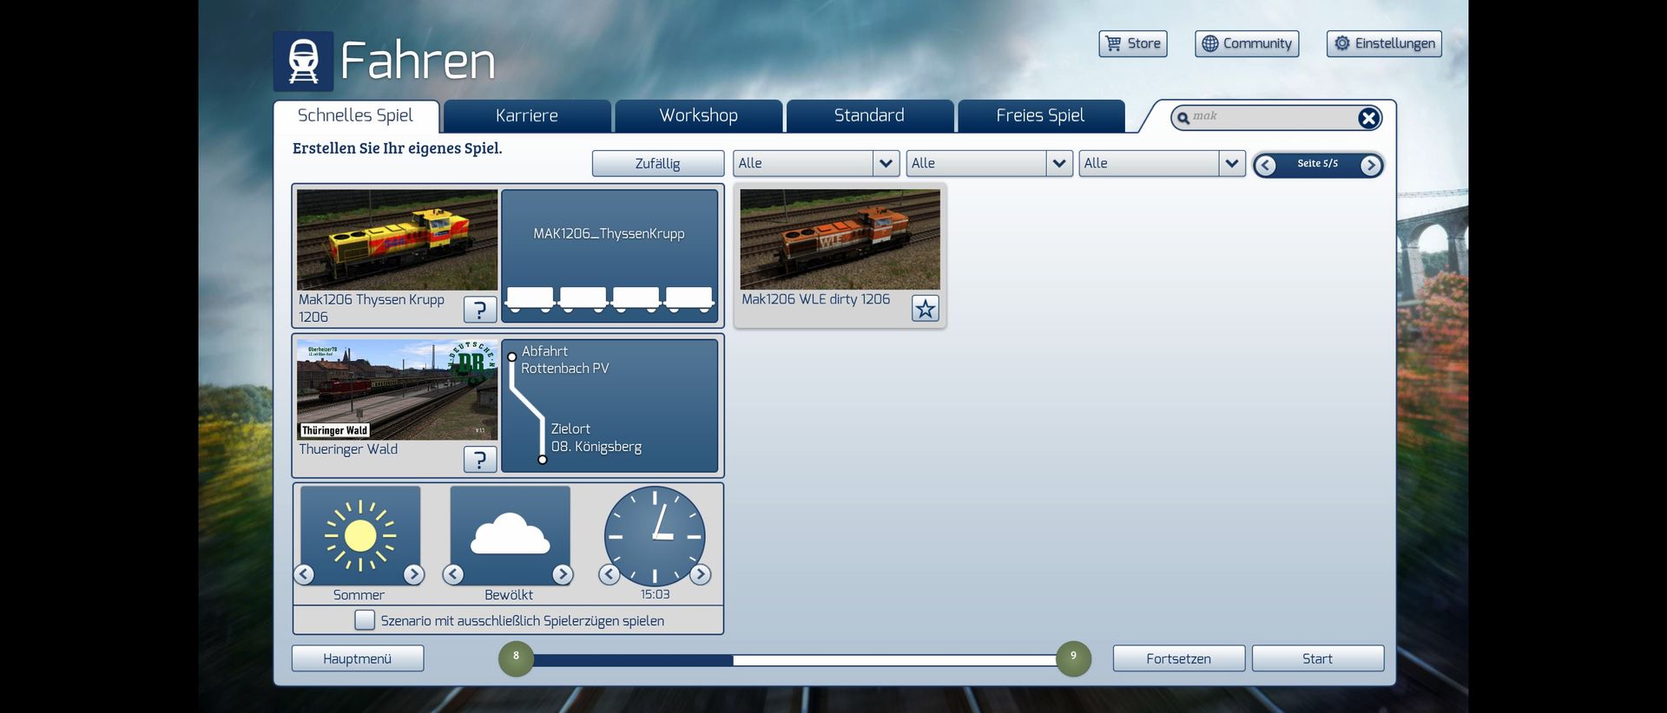Click the route path diagram line
Image resolution: width=1667 pixels, height=713 pixels.
tap(527, 407)
